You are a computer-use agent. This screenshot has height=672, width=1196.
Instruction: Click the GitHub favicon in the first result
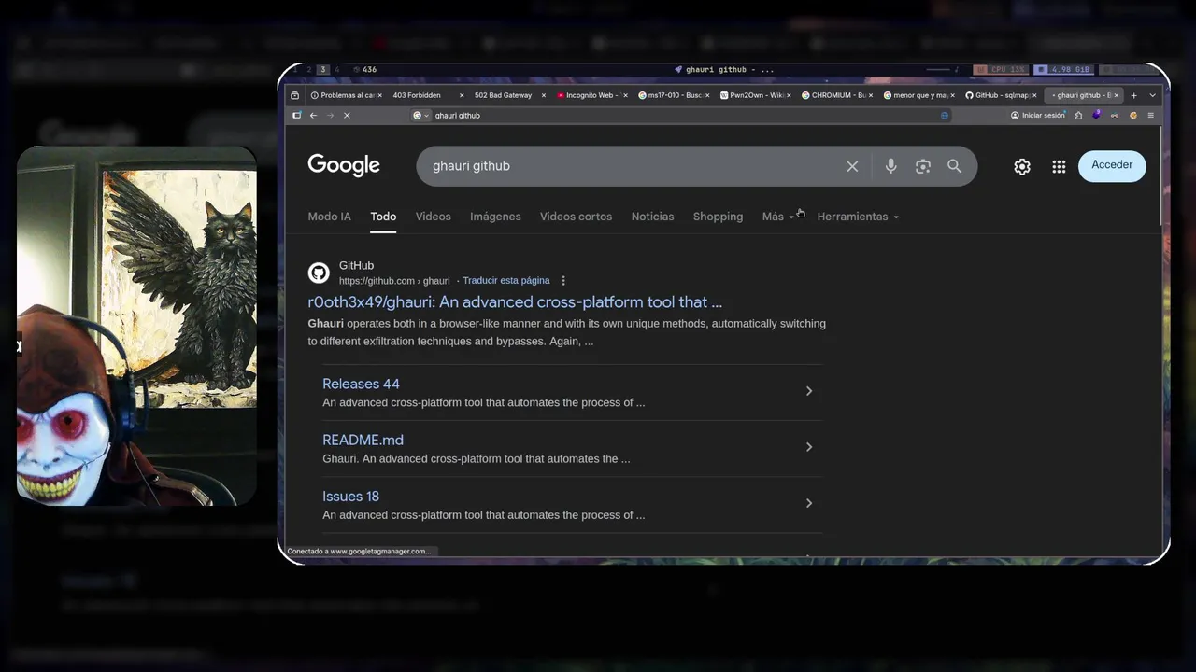319,273
